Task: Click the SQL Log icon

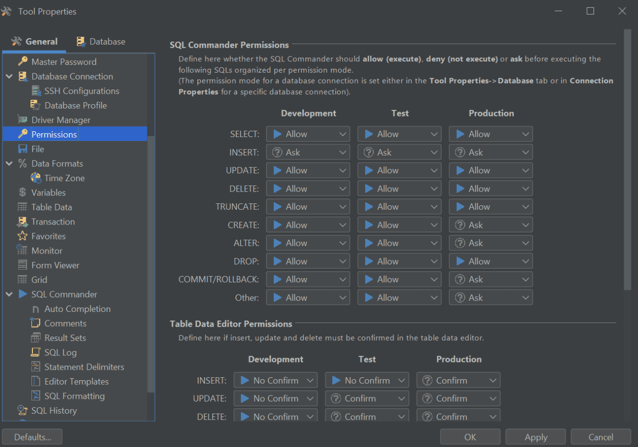Action: pos(36,352)
